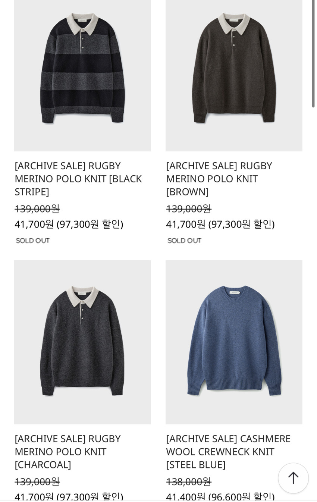
Task: Click the brown knit discounted price 41,700원
Action: point(186,224)
